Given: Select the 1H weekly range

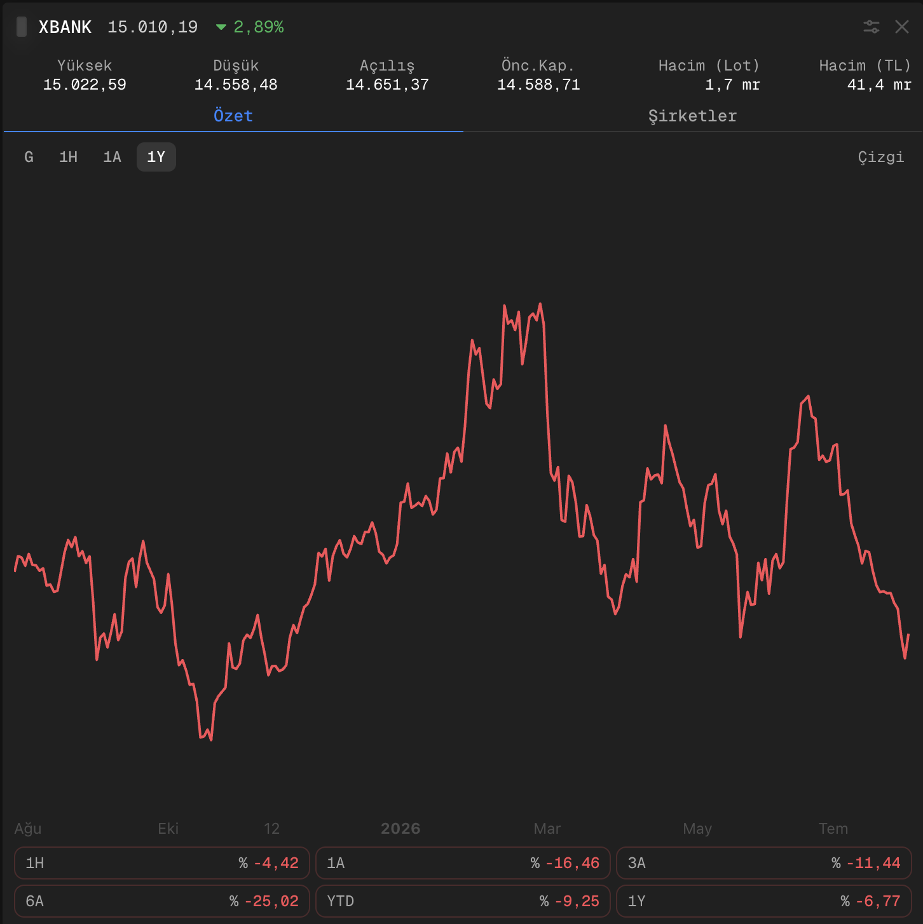Looking at the screenshot, I should tap(68, 157).
